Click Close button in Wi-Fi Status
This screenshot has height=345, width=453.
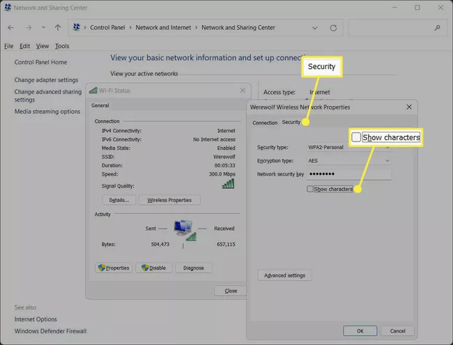[x=231, y=291]
